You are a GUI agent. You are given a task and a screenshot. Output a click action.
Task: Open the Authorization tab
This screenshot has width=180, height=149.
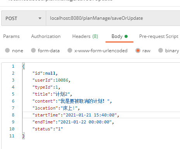(x=46, y=36)
